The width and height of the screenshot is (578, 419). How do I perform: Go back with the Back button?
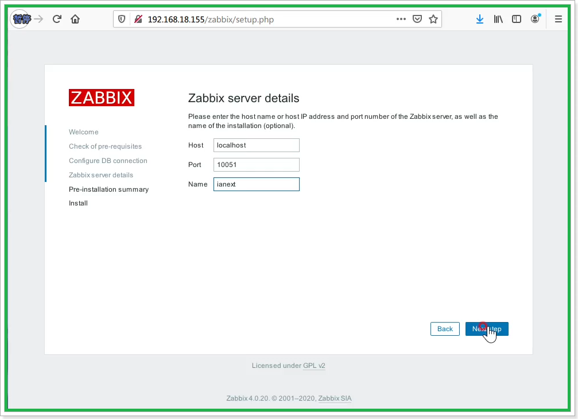pos(445,329)
